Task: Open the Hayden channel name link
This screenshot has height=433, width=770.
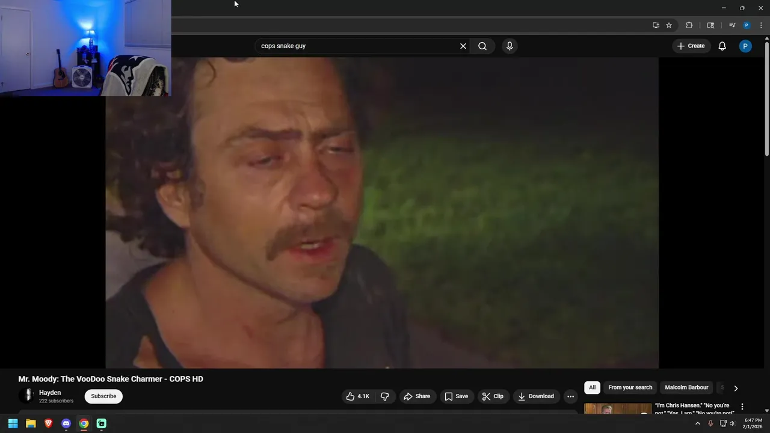Action: (x=50, y=393)
